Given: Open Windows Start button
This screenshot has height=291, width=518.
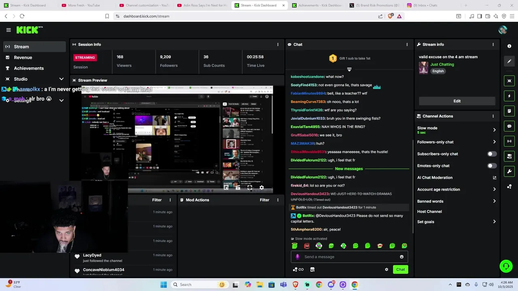Looking at the screenshot, I should [x=163, y=285].
